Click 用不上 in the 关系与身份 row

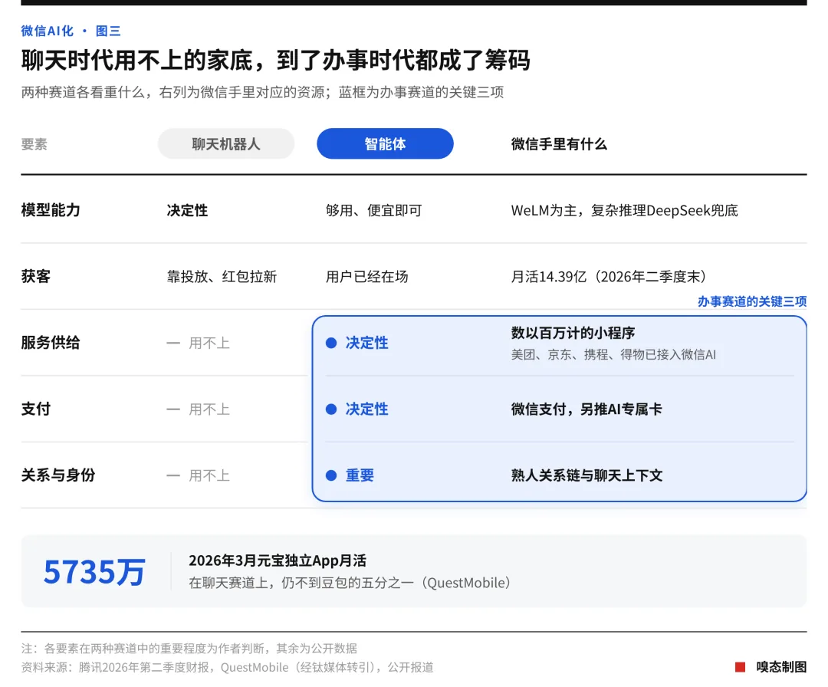tap(209, 476)
